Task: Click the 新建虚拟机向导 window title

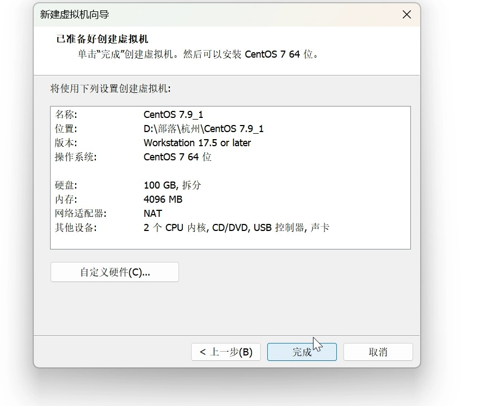Action: coord(75,14)
